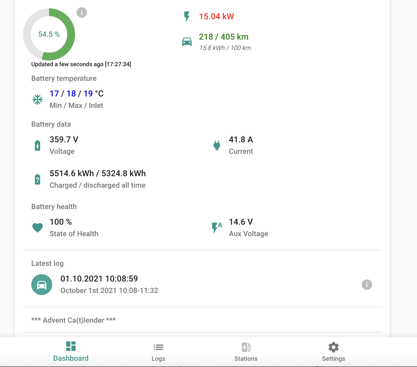Click the 54.5% state of charge ring

click(49, 34)
